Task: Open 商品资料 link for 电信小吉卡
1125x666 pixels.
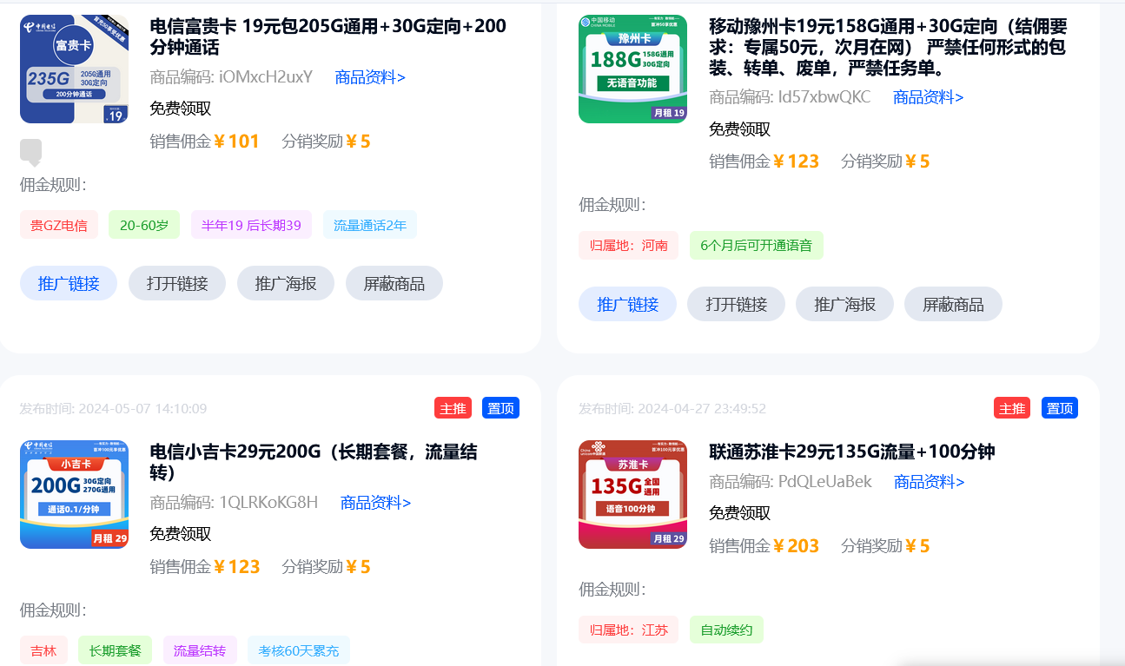Action: (375, 503)
